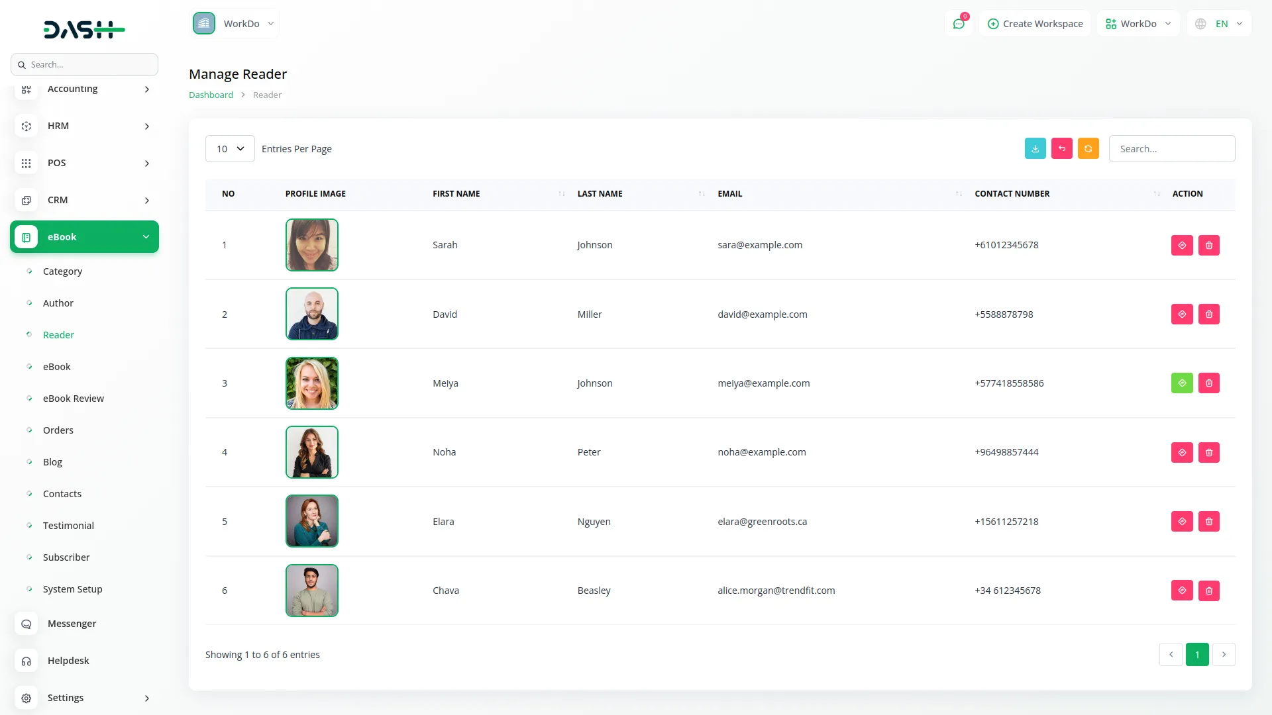Delete the reader Chava Beasley
The width and height of the screenshot is (1272, 715).
1208,591
